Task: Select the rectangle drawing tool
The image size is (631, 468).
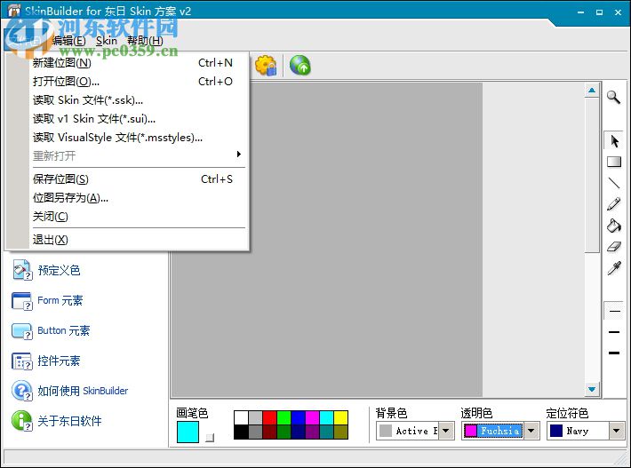Action: tap(614, 162)
